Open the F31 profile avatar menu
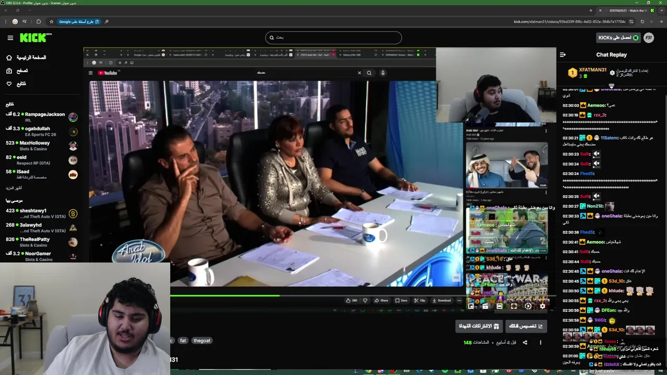The width and height of the screenshot is (667, 375). click(649, 37)
